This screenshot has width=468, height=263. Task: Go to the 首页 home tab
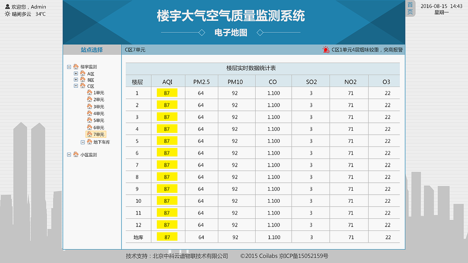point(410,8)
